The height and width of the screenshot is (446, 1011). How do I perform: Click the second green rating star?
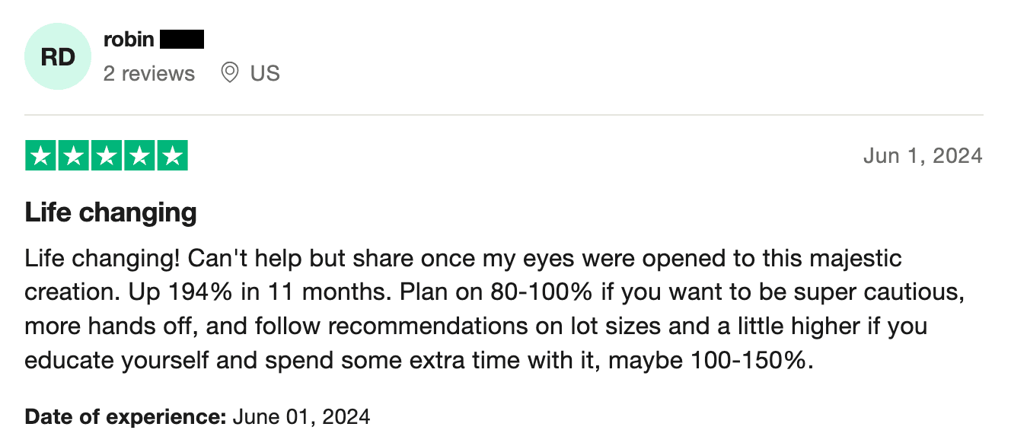(x=74, y=156)
